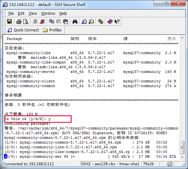The width and height of the screenshot is (188, 169).
Task: Click the scrollbar up arrow
Action: click(182, 38)
